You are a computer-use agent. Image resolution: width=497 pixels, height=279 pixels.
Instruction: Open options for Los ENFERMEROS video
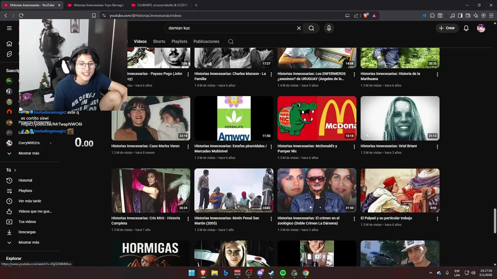tap(355, 74)
